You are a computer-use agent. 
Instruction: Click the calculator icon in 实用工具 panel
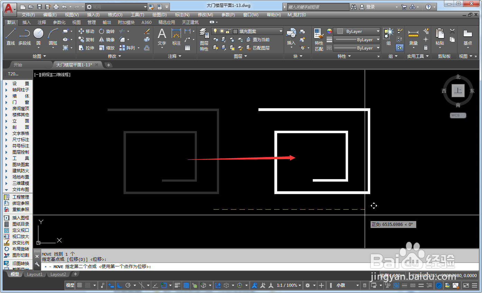pyautogui.click(x=426, y=48)
